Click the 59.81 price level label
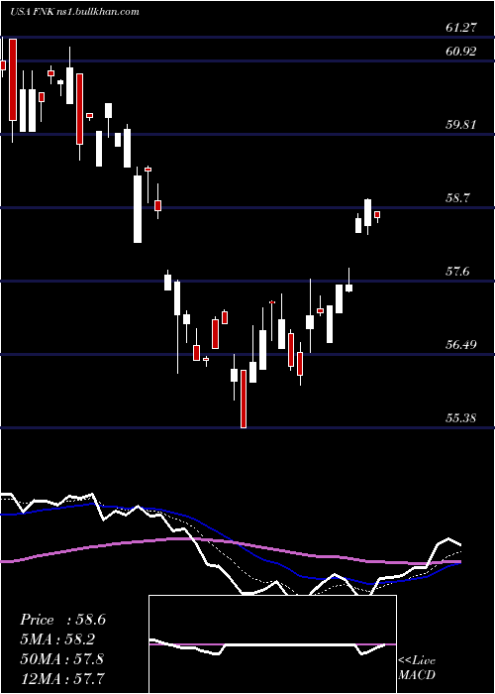 (461, 125)
